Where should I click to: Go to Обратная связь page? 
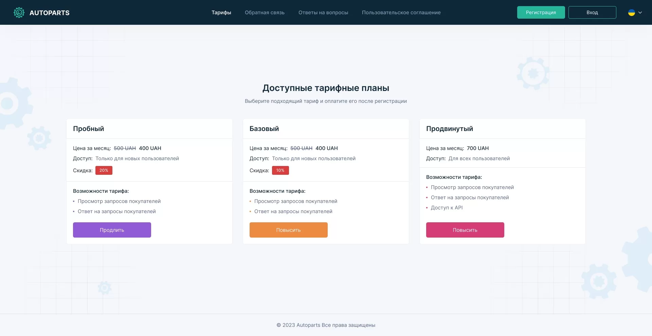coord(265,13)
